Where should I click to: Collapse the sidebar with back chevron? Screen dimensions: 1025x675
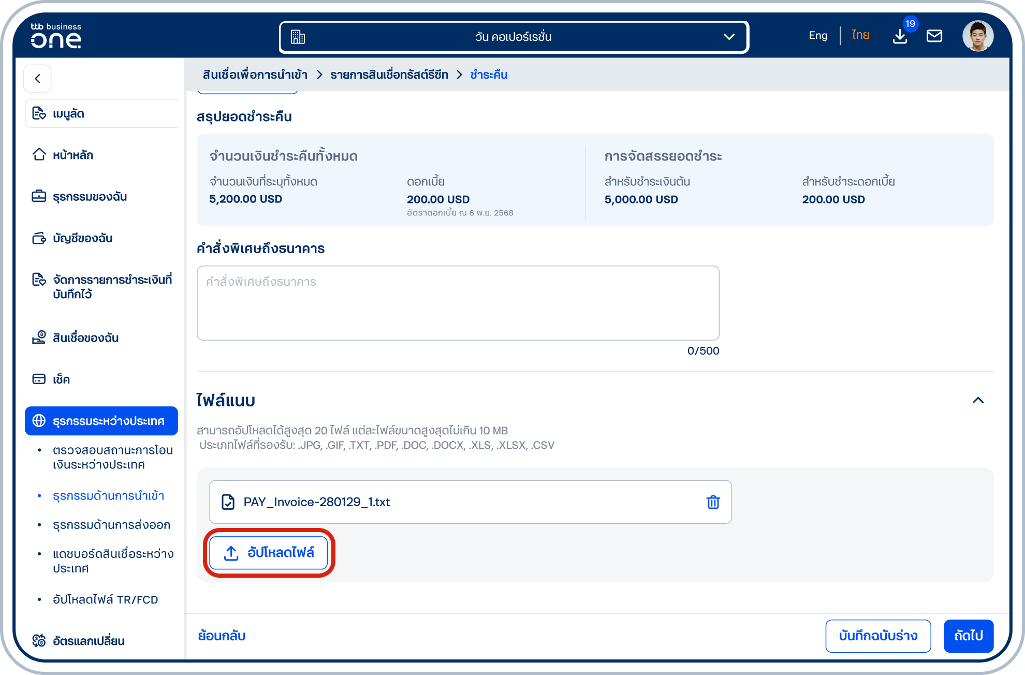[37, 79]
